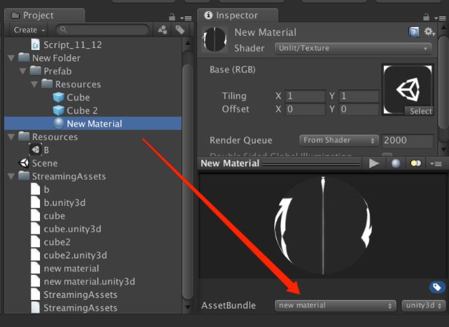Switch to the Inspector tab
Image resolution: width=449 pixels, height=327 pixels.
tap(236, 15)
